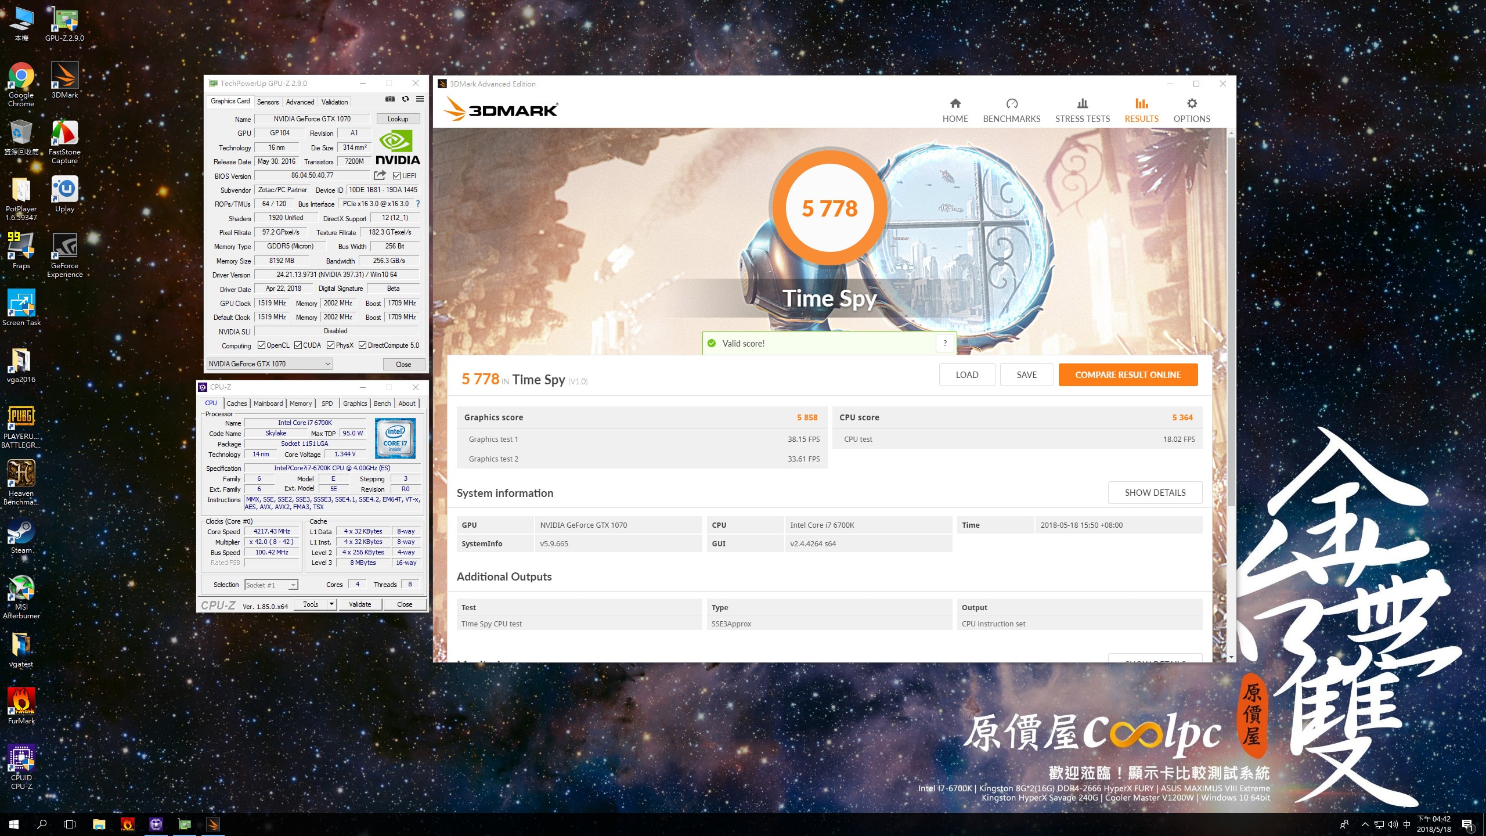This screenshot has height=836, width=1486.
Task: Click BIOS version export share icon
Action: [x=380, y=175]
